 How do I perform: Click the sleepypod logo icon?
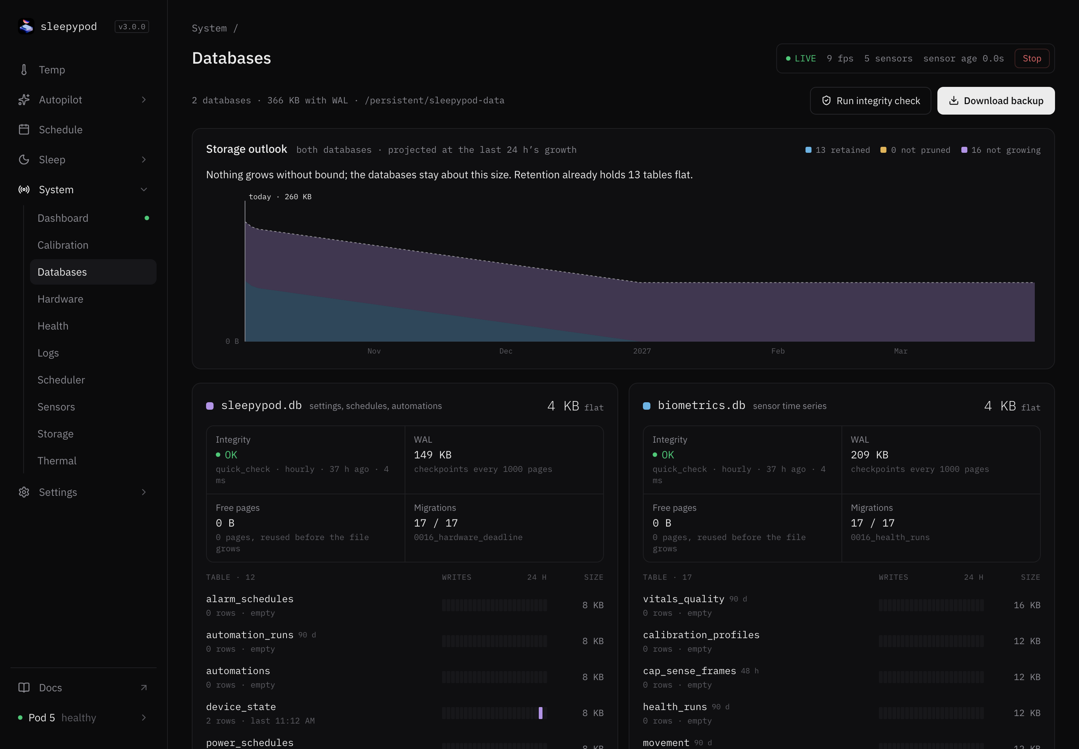coord(26,26)
